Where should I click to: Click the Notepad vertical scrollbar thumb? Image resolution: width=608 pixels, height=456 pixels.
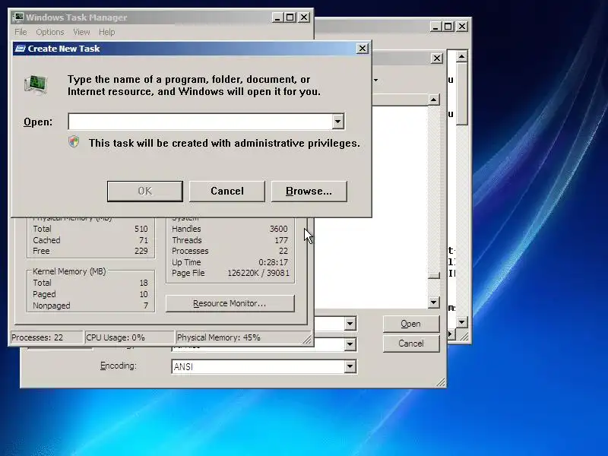tap(461, 93)
